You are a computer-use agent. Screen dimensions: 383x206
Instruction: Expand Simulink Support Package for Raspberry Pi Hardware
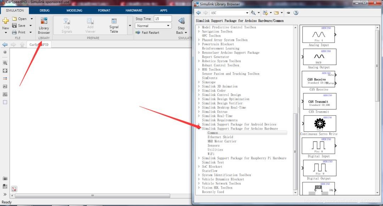pos(199,158)
